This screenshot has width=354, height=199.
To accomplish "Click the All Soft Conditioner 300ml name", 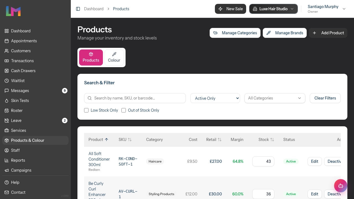I will click(x=99, y=159).
